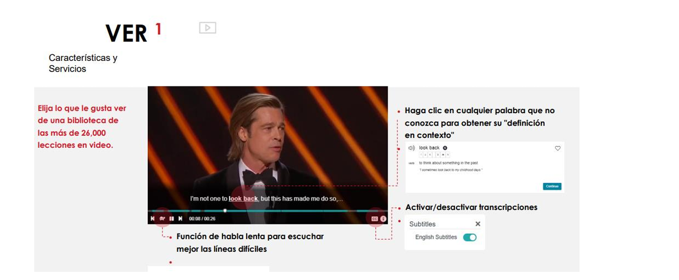The image size is (679, 280).
Task: Skip to the previous line in video
Action: coord(153,219)
